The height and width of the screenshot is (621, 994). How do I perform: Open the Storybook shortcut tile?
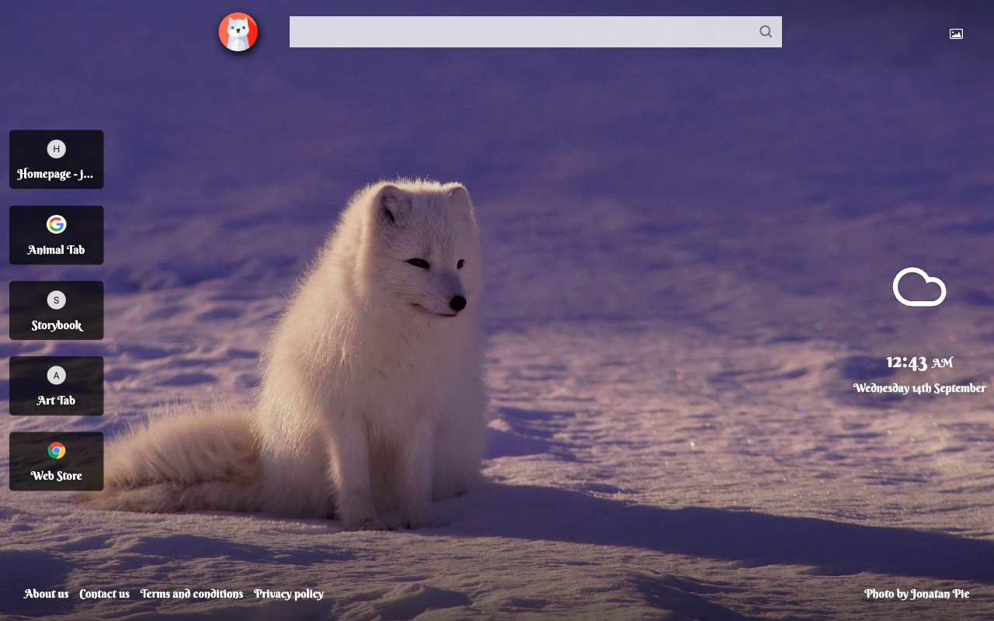56,310
